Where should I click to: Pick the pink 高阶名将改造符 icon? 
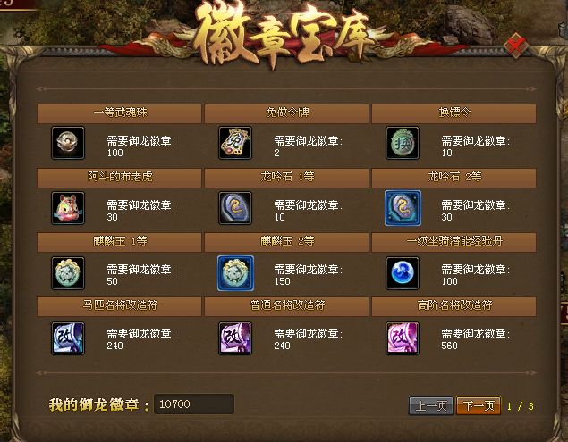[x=403, y=338]
